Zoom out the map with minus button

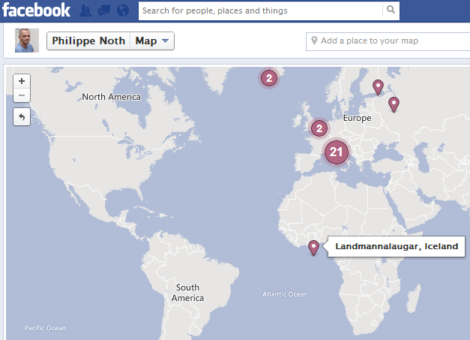click(22, 95)
